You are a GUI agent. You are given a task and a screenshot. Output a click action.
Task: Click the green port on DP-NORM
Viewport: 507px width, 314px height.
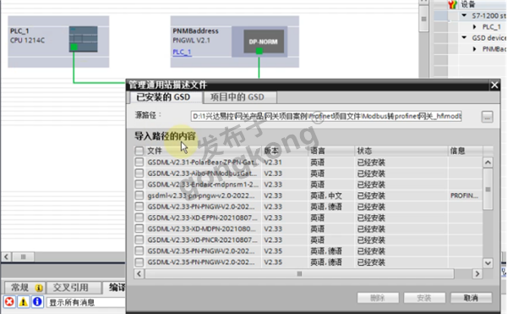point(259,51)
